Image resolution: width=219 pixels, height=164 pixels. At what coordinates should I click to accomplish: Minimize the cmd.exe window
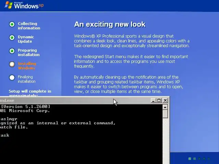(153, 100)
